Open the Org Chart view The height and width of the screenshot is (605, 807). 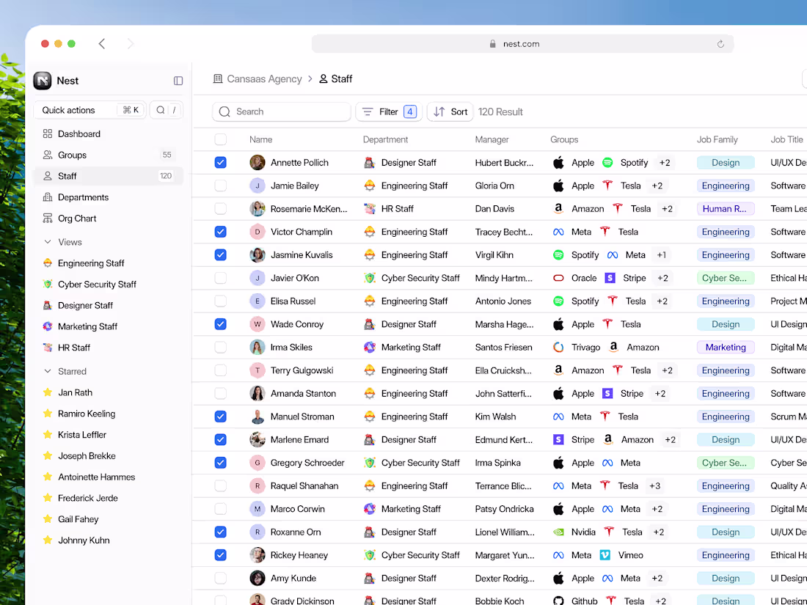point(77,218)
